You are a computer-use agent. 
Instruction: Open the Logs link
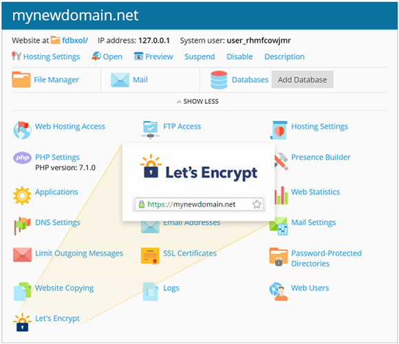click(x=171, y=288)
